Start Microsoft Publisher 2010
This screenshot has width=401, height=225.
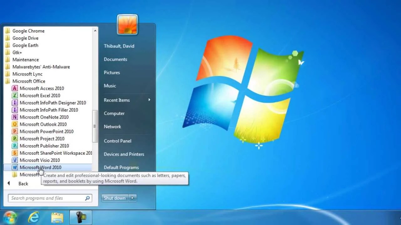click(x=44, y=146)
